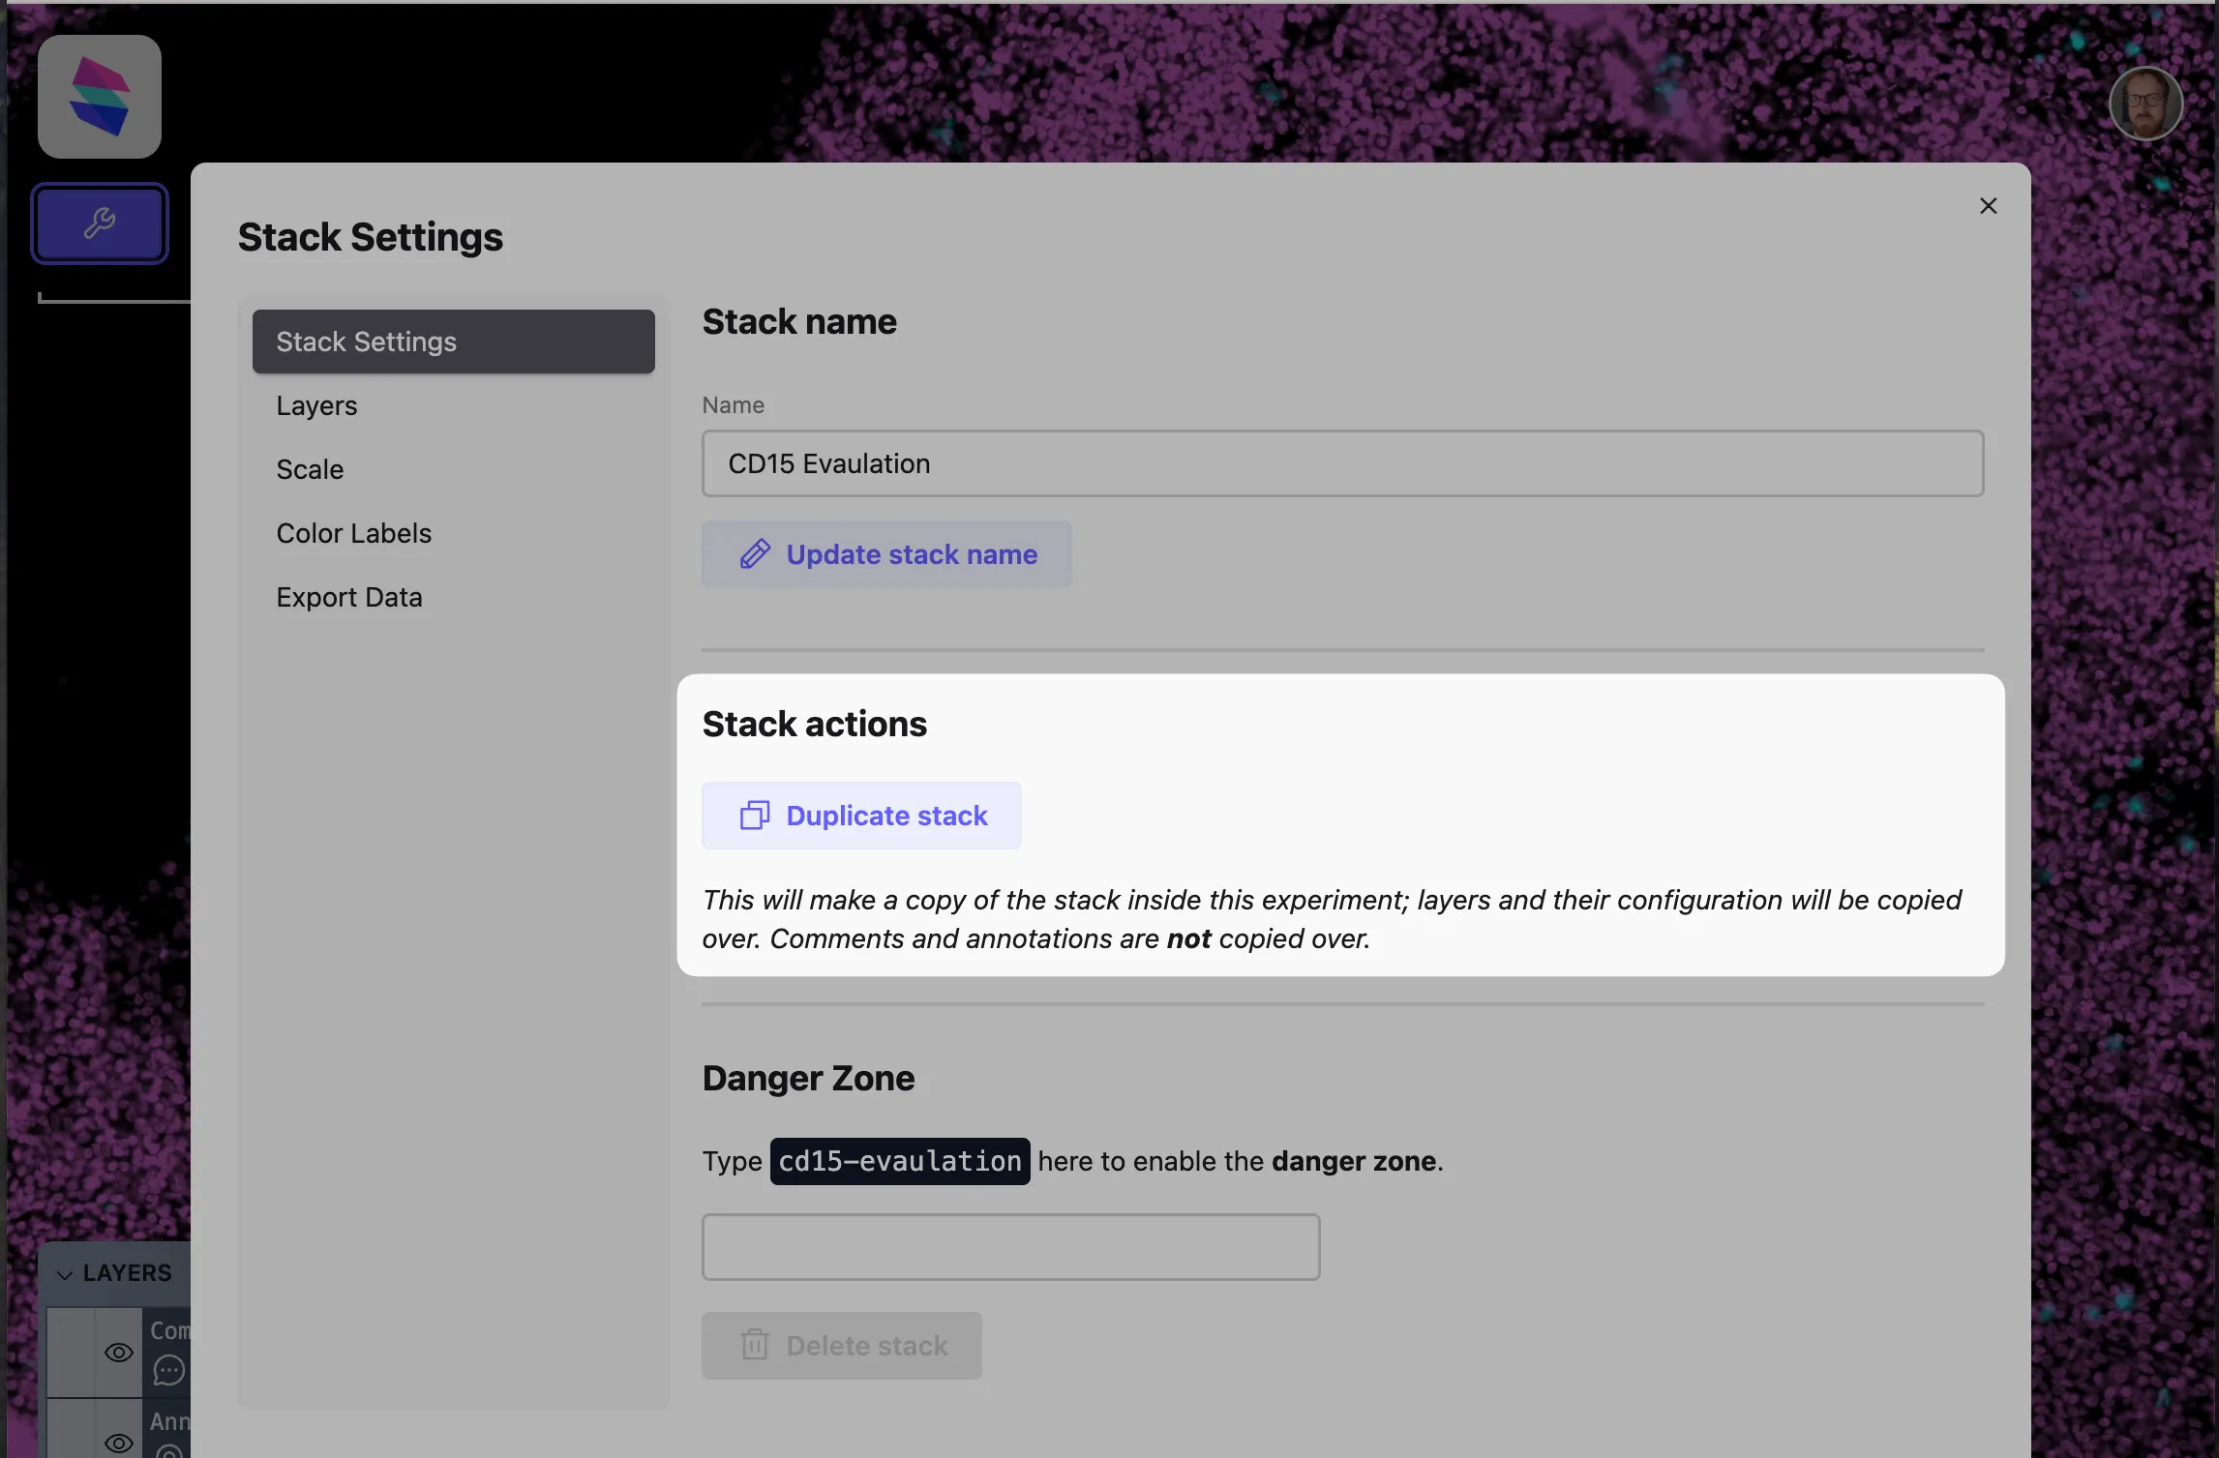The height and width of the screenshot is (1458, 2219).
Task: Click the comment bubble layer icon
Action: pos(168,1370)
